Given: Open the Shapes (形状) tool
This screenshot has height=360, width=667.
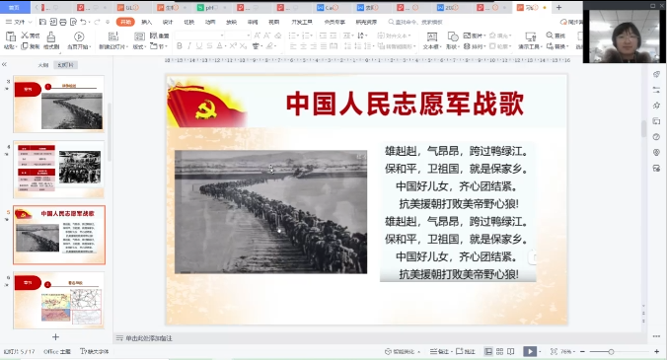Looking at the screenshot, I should pyautogui.click(x=453, y=40).
